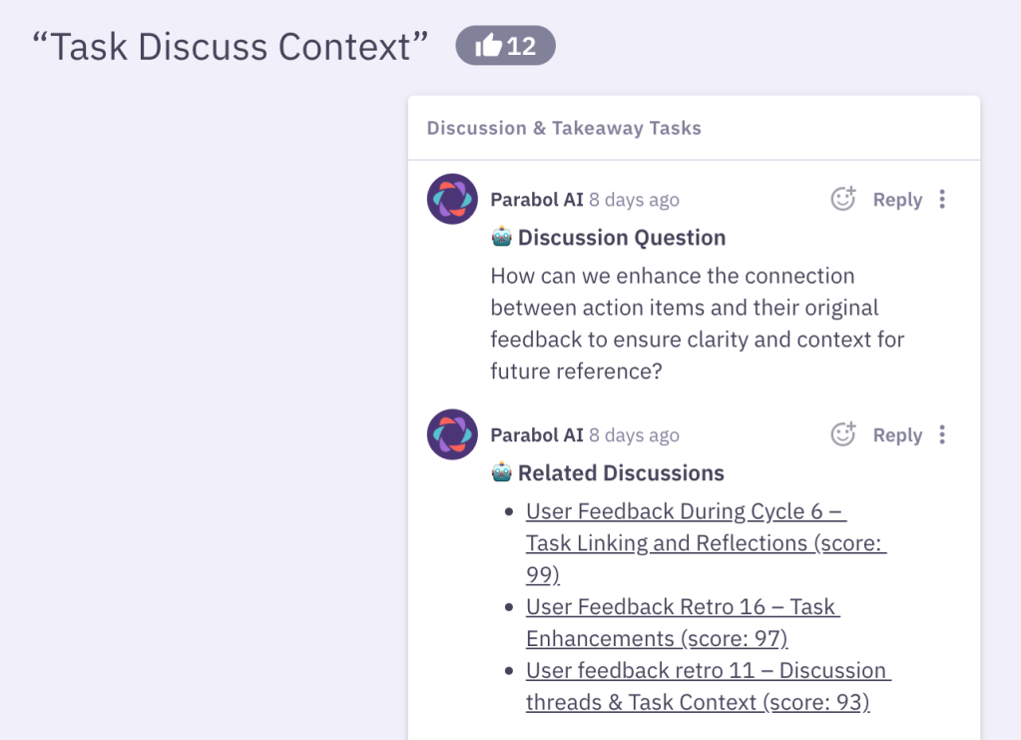Add reaction to Discussion Question comment
The image size is (1021, 740).
[x=842, y=198]
